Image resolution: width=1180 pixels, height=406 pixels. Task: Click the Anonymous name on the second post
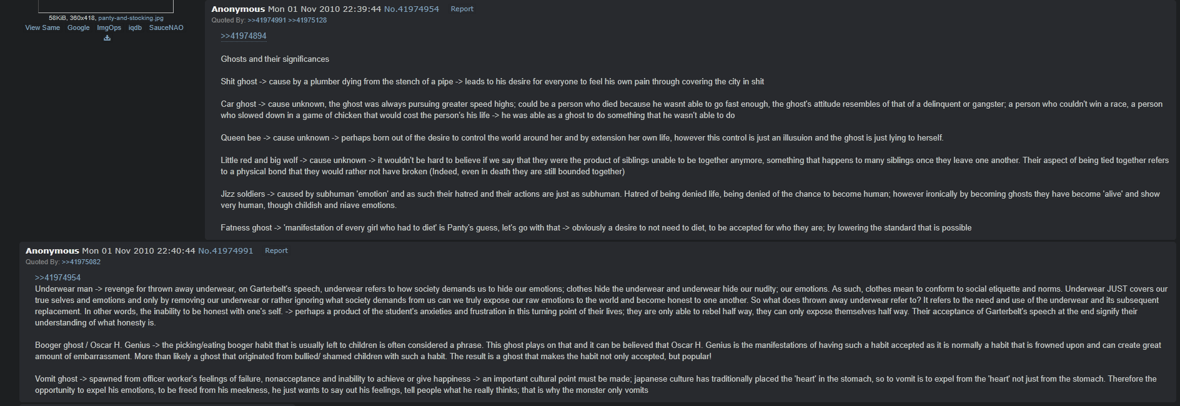click(52, 250)
